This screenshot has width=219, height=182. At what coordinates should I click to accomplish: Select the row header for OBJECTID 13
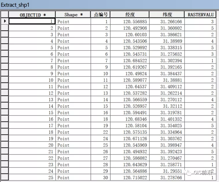tap(5, 99)
